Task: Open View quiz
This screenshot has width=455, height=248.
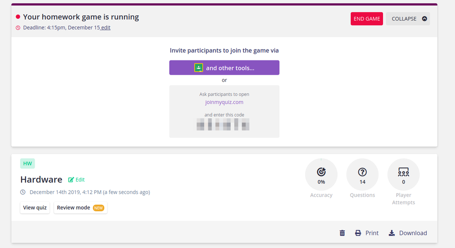Action: coord(35,208)
